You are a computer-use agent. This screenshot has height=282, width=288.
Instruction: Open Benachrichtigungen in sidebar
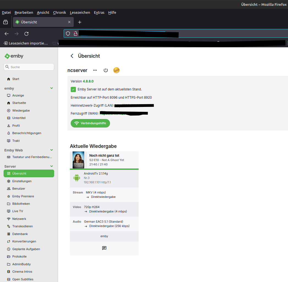coord(29,133)
